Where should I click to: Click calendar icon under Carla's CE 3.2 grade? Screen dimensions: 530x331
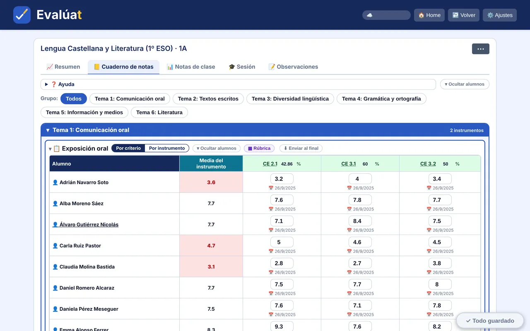pos(429,252)
